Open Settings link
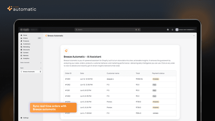The height and width of the screenshot is (121, 215). (26, 118)
